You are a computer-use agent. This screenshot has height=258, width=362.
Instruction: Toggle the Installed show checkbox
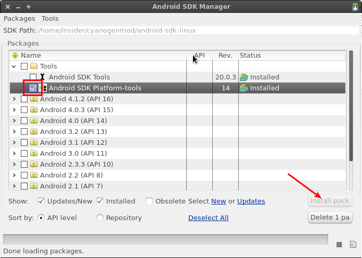click(100, 201)
